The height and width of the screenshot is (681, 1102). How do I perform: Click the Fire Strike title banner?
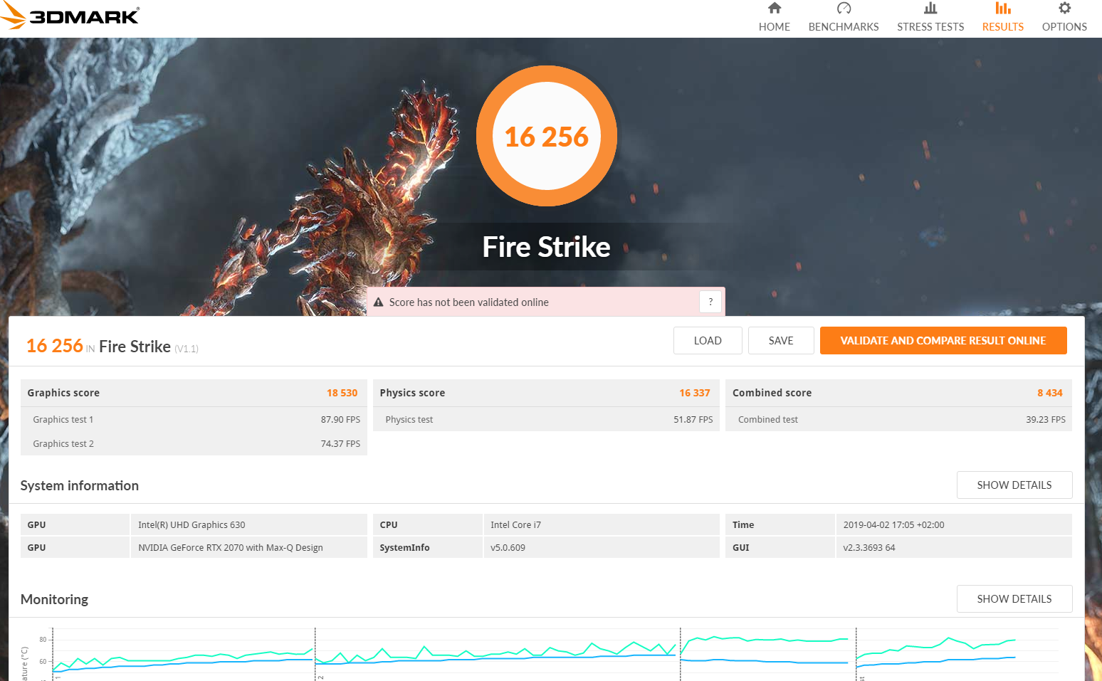[x=547, y=247]
